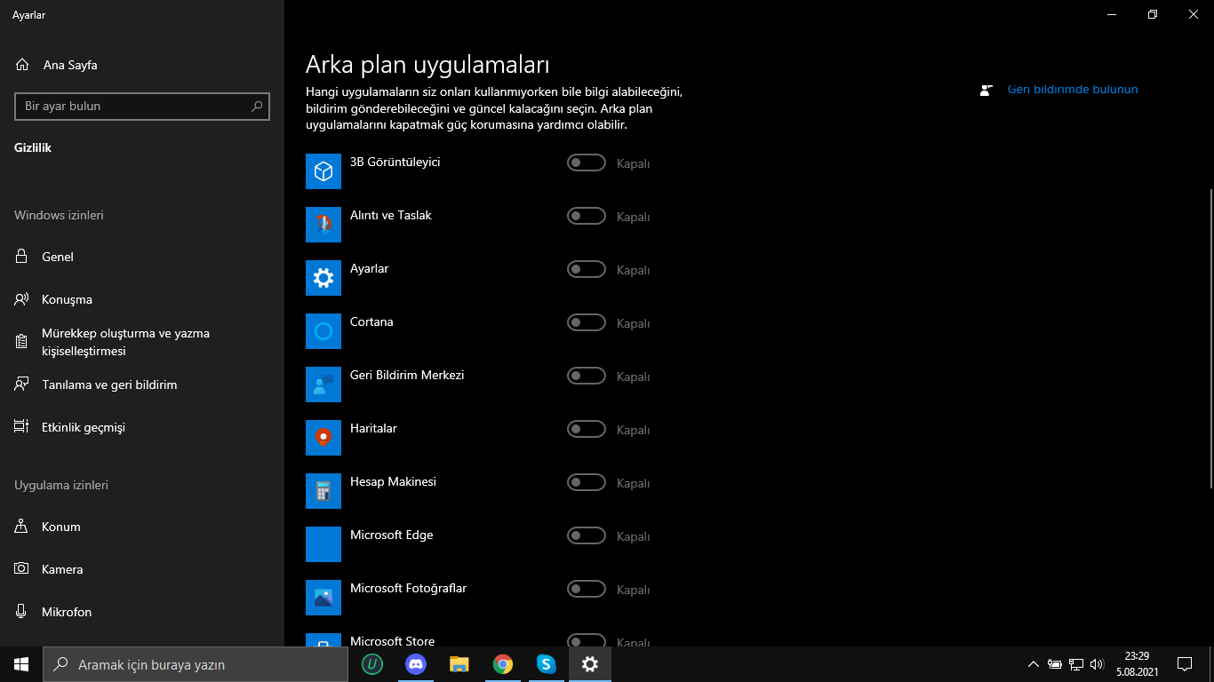
Task: Click Microsoft Edge app name text
Action: 392,535
